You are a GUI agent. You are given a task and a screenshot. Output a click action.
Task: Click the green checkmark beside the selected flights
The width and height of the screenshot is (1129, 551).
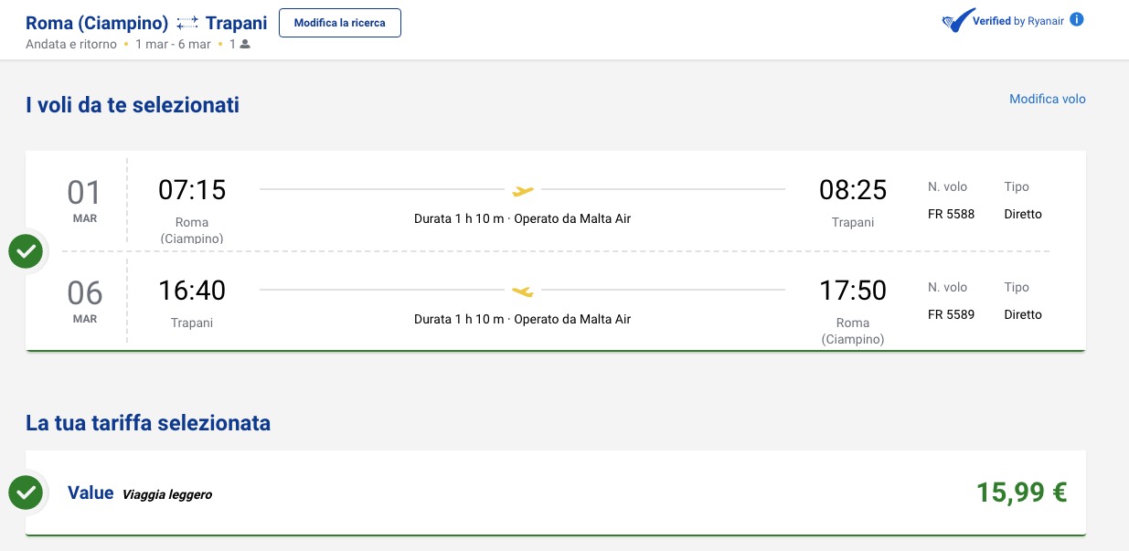point(26,251)
